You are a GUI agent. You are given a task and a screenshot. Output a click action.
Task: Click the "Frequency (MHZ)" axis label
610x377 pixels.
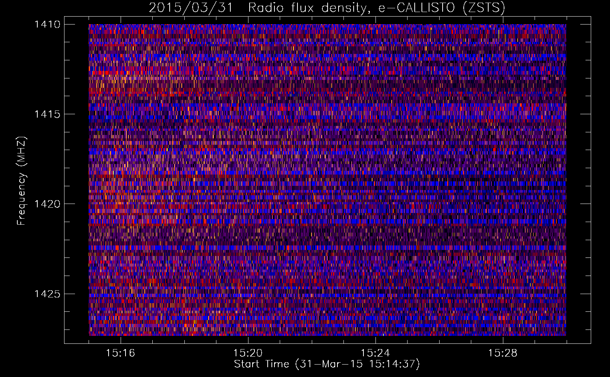tap(22, 181)
